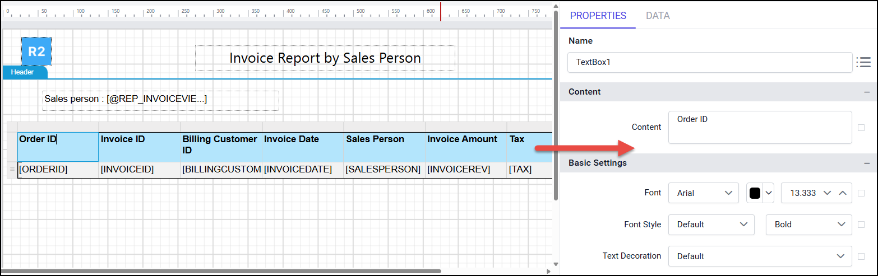Click the TextBox1 name input field

pos(709,62)
